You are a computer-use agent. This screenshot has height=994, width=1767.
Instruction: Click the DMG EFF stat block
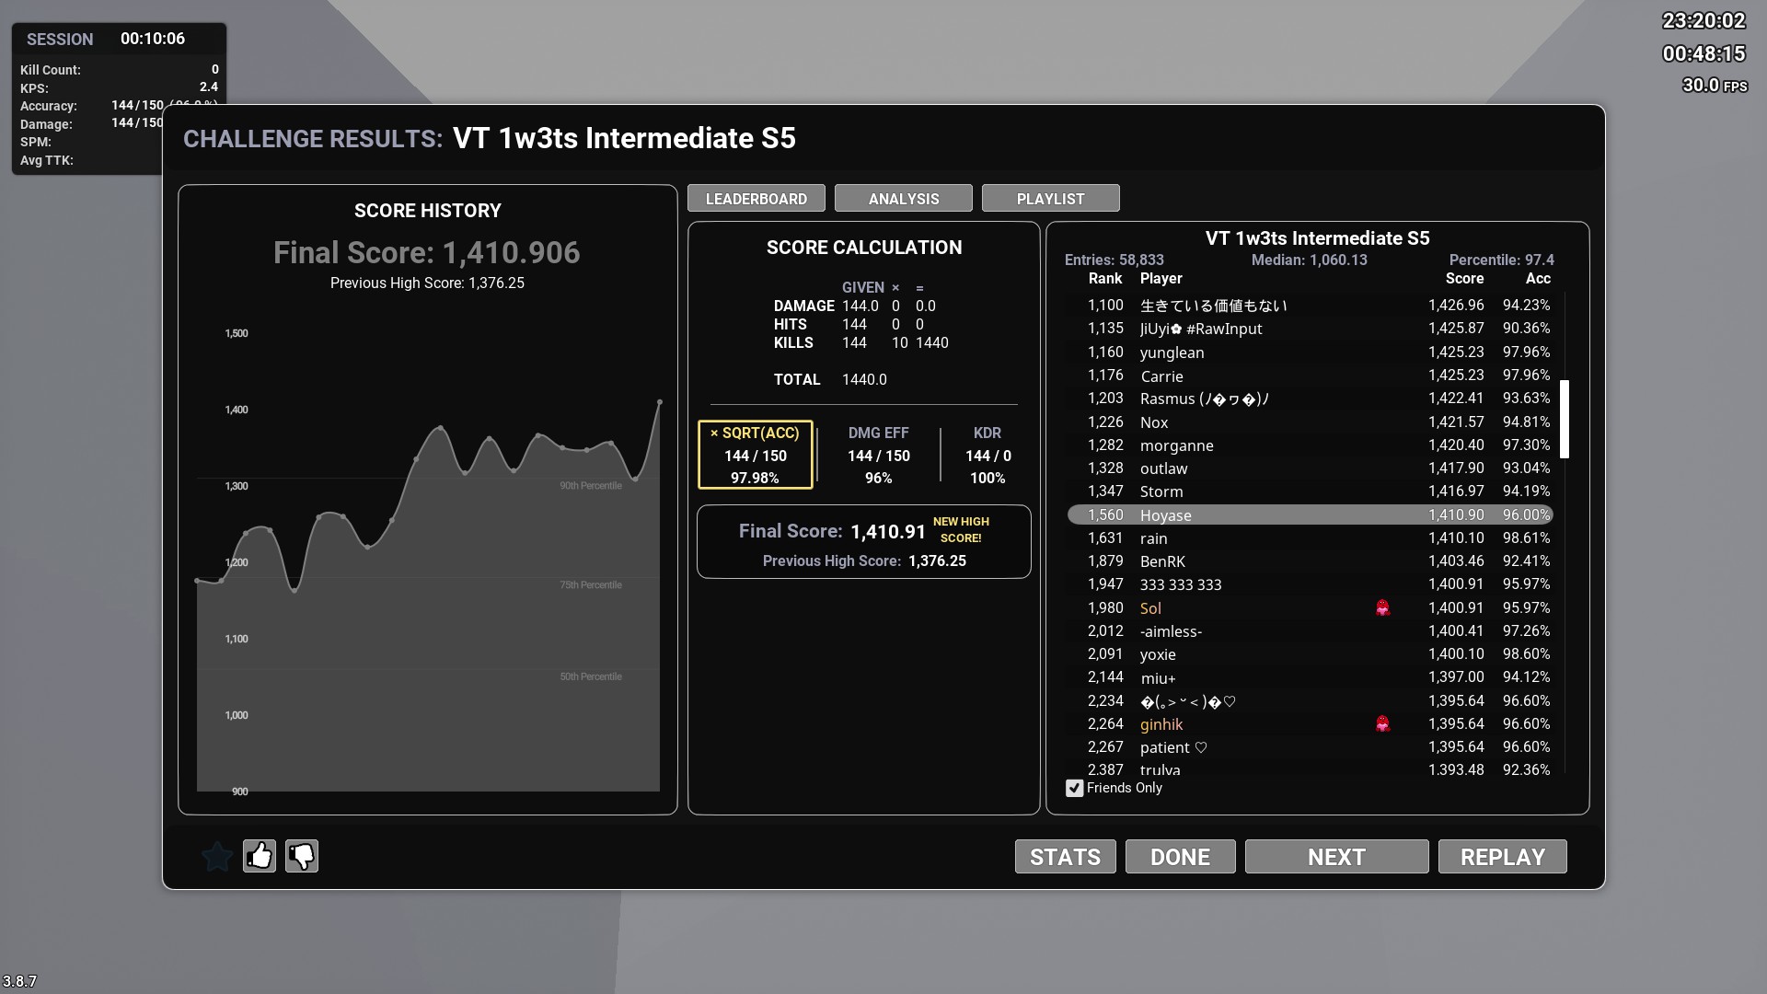(x=878, y=455)
